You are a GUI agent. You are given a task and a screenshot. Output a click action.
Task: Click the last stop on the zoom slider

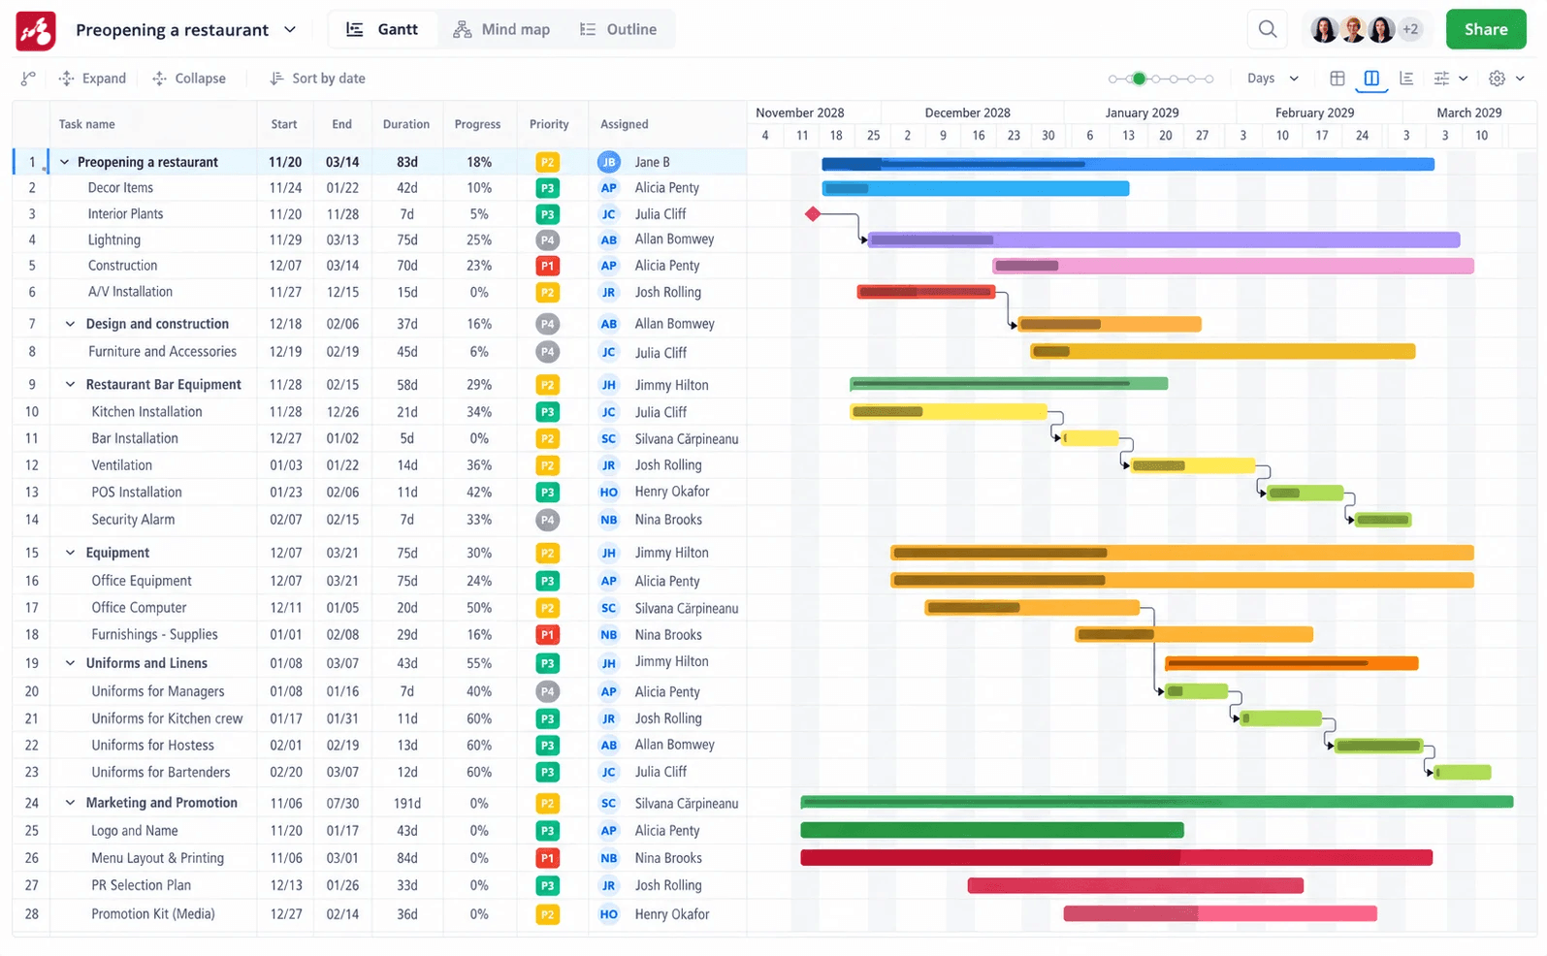pos(1209,79)
